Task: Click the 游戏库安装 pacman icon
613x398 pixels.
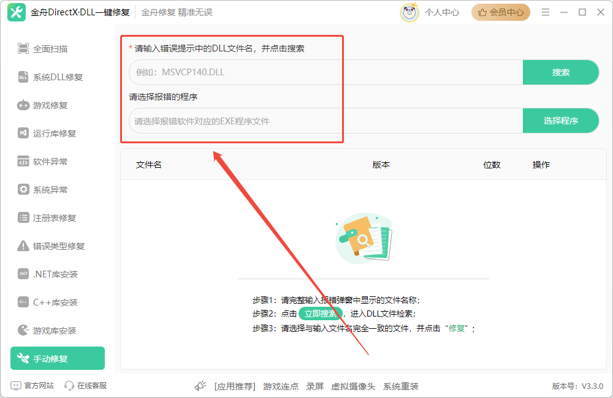Action: (23, 330)
